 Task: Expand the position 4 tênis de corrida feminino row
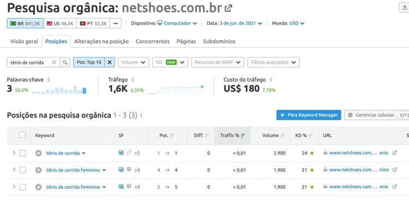pyautogui.click(x=14, y=170)
